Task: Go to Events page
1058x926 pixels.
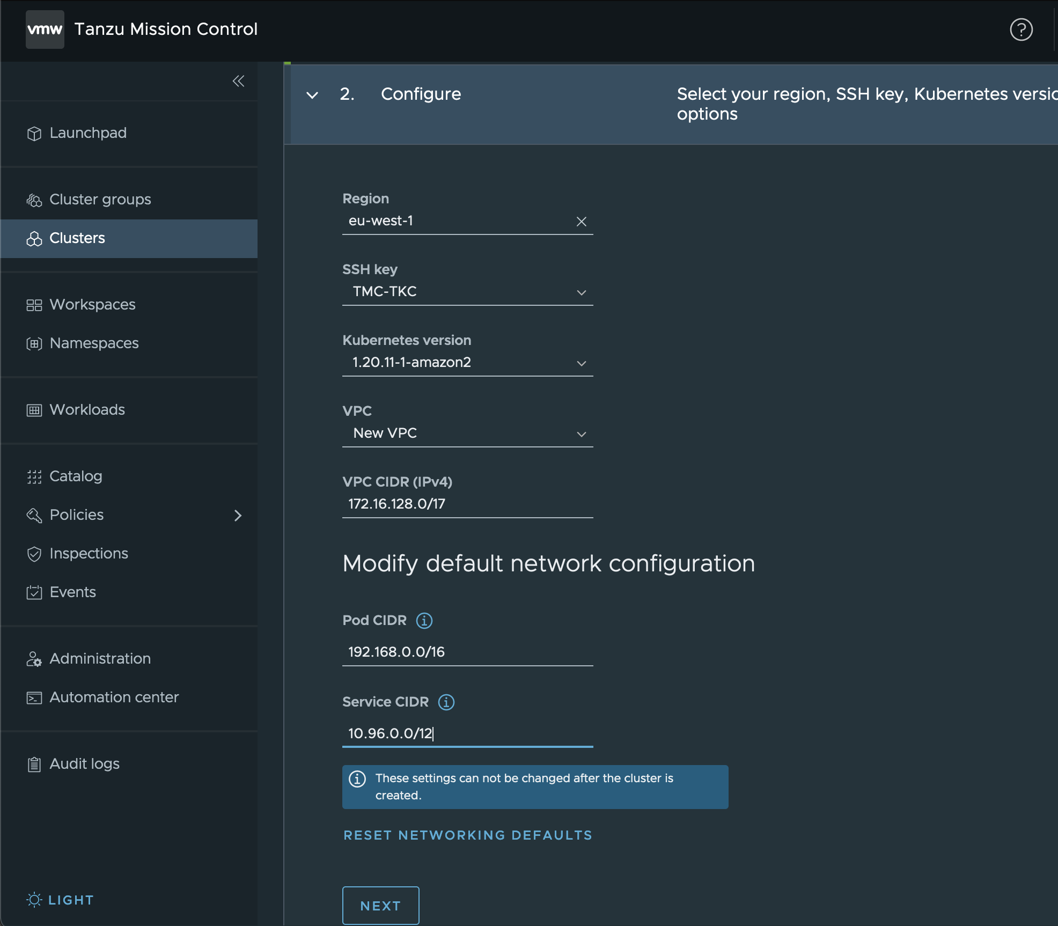Action: coord(73,592)
